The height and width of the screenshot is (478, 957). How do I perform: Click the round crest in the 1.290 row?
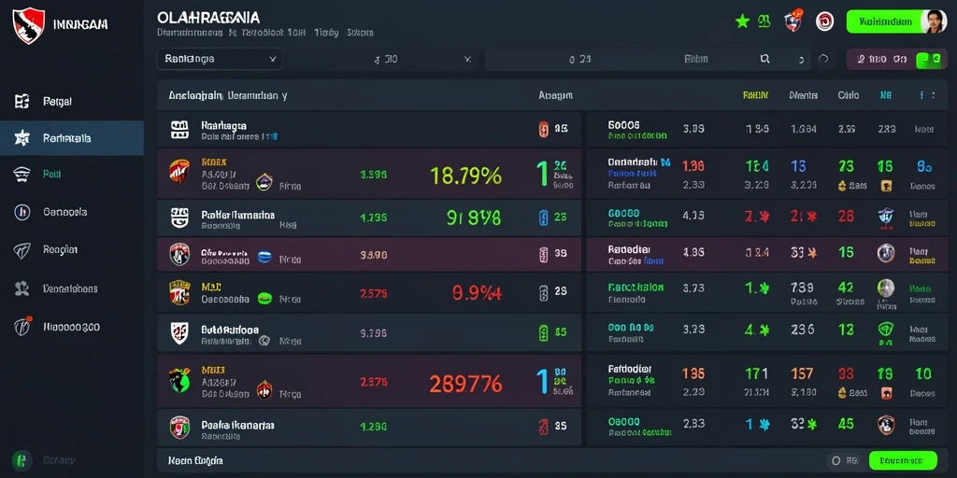(179, 428)
